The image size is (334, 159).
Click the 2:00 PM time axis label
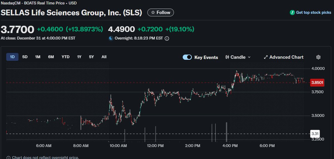click(193, 146)
